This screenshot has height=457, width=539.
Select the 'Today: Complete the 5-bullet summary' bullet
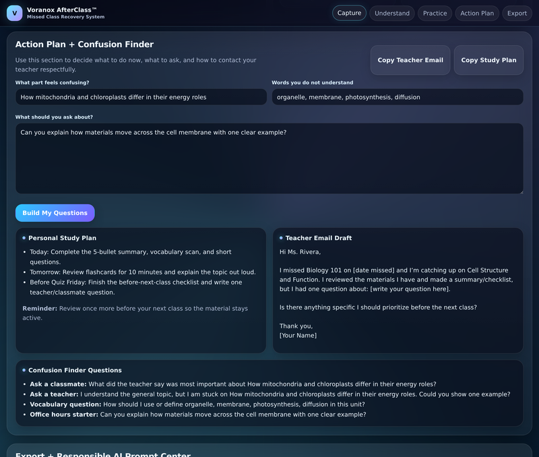131,257
